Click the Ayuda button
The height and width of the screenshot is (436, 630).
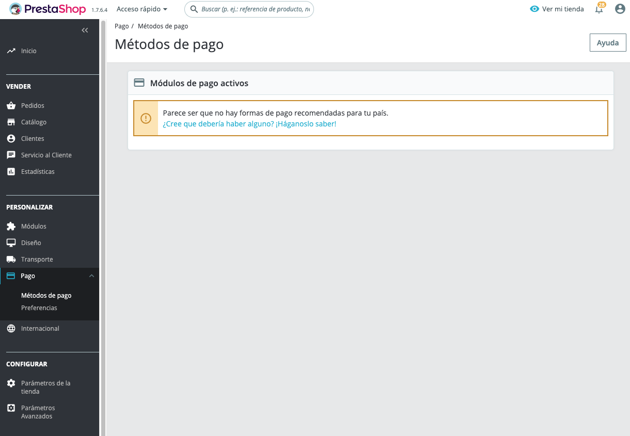[x=608, y=43]
